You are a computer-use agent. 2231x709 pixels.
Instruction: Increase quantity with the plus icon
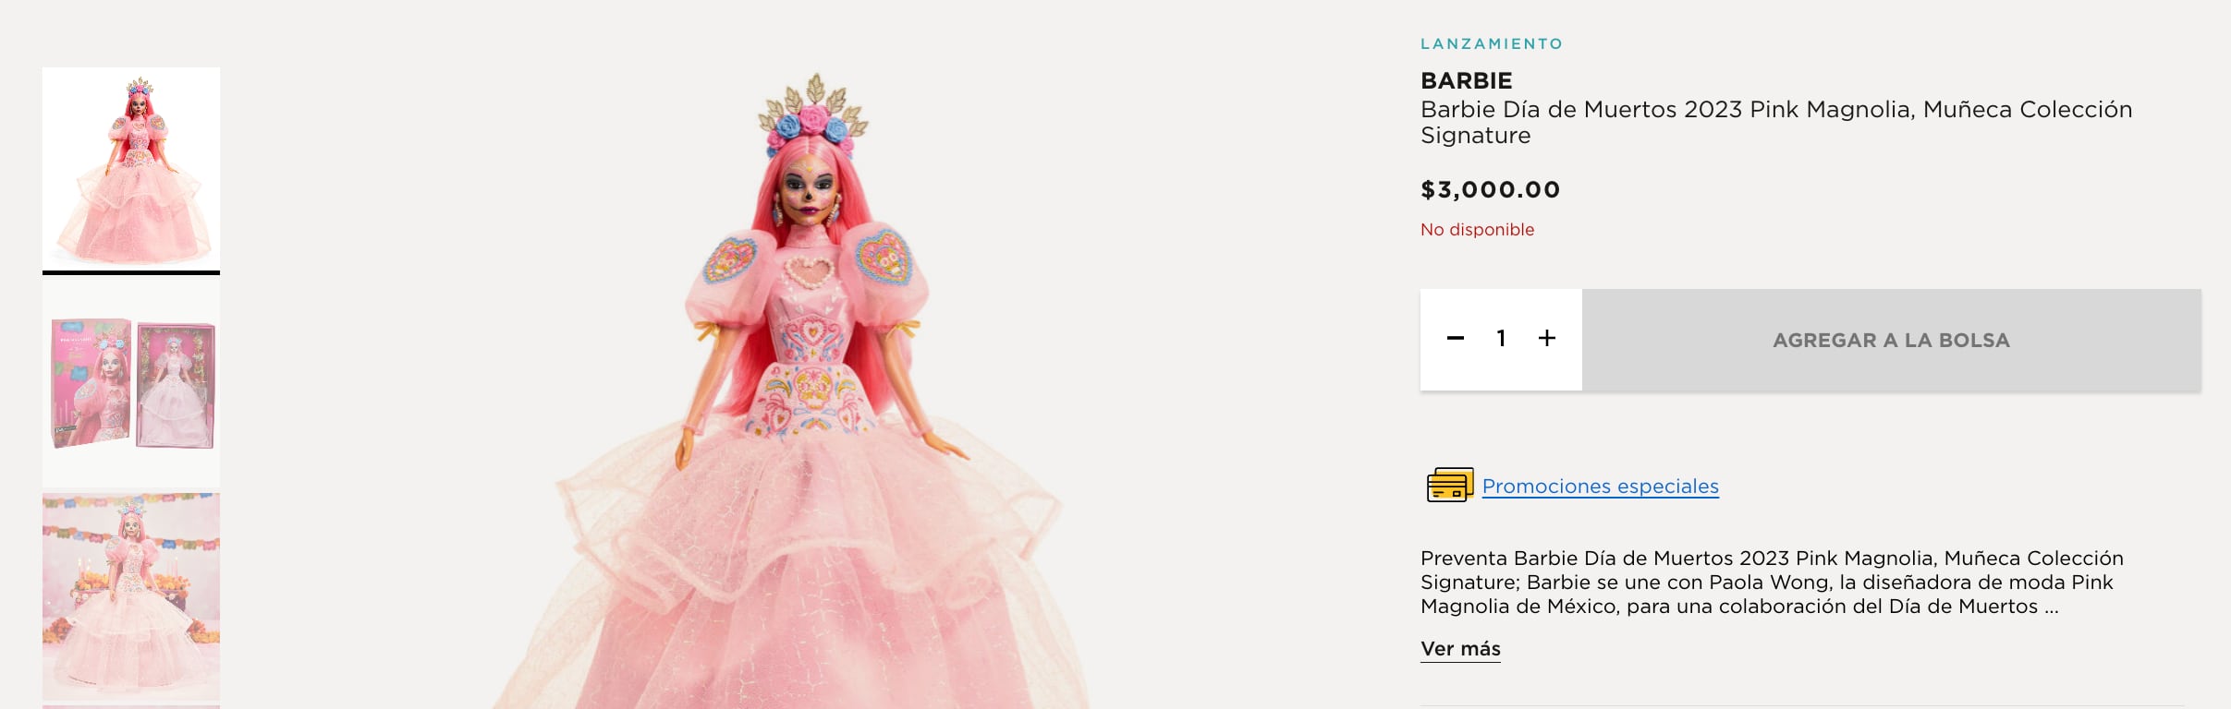[x=1547, y=339]
